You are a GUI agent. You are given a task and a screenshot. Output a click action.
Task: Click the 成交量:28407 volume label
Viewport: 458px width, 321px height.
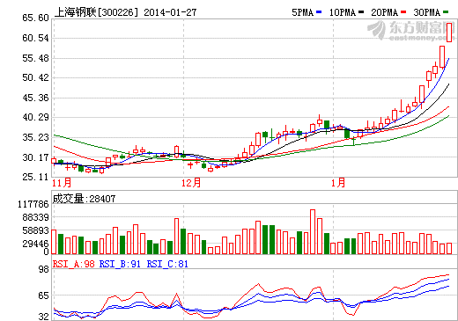coord(84,199)
